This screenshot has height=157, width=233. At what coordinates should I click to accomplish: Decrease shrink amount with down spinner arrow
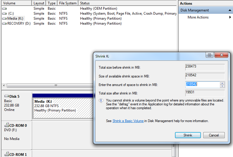pos(222,86)
